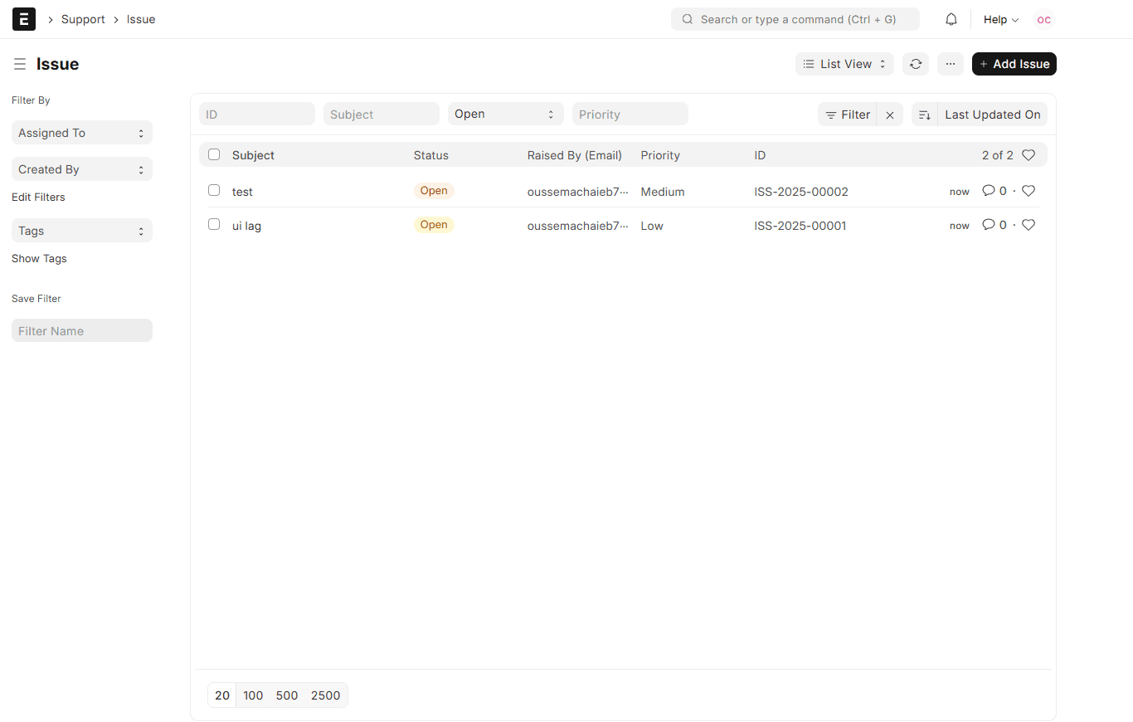The image size is (1133, 722).
Task: Click Open status badge on 'test' row
Action: (434, 191)
